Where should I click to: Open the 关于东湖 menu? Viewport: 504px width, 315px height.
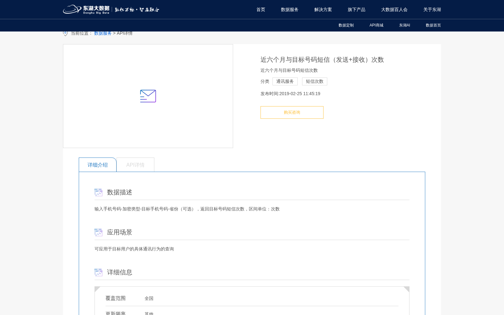pyautogui.click(x=432, y=9)
